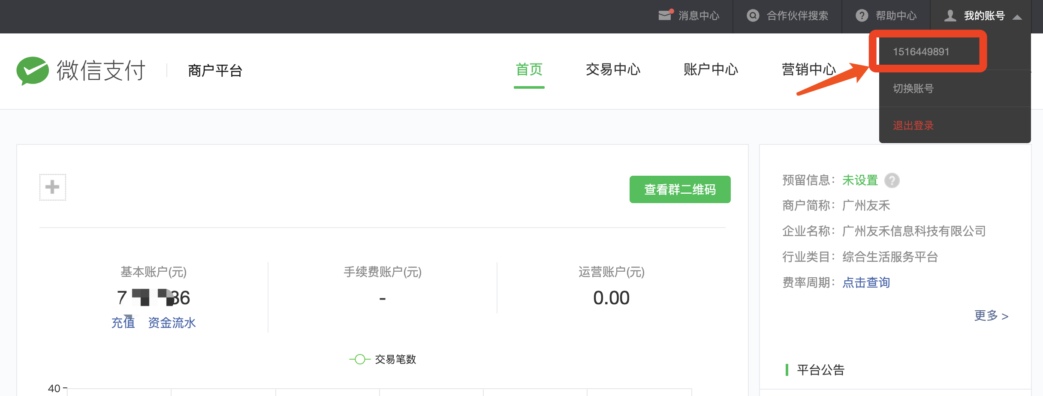This screenshot has height=396, width=1043.
Task: Open the 资金流水 link
Action: tap(172, 323)
